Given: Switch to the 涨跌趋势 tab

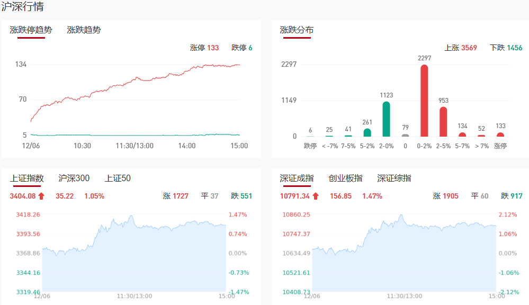Looking at the screenshot, I should click(x=84, y=30).
